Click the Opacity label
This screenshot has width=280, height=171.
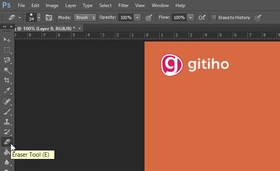coord(108,17)
